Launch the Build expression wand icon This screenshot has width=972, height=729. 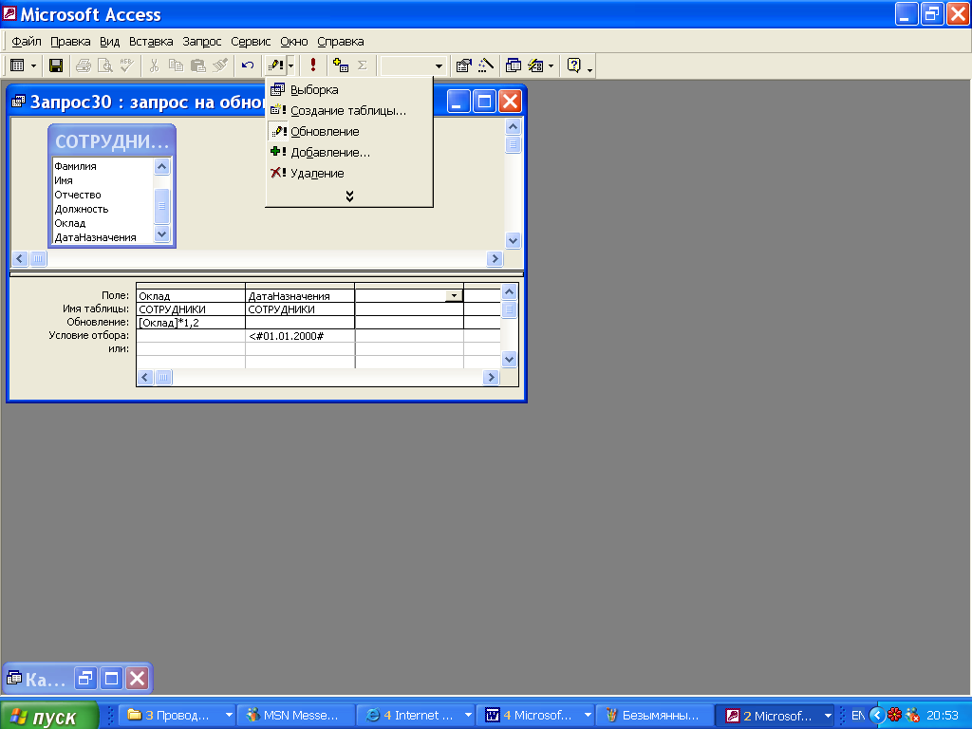[x=485, y=65]
